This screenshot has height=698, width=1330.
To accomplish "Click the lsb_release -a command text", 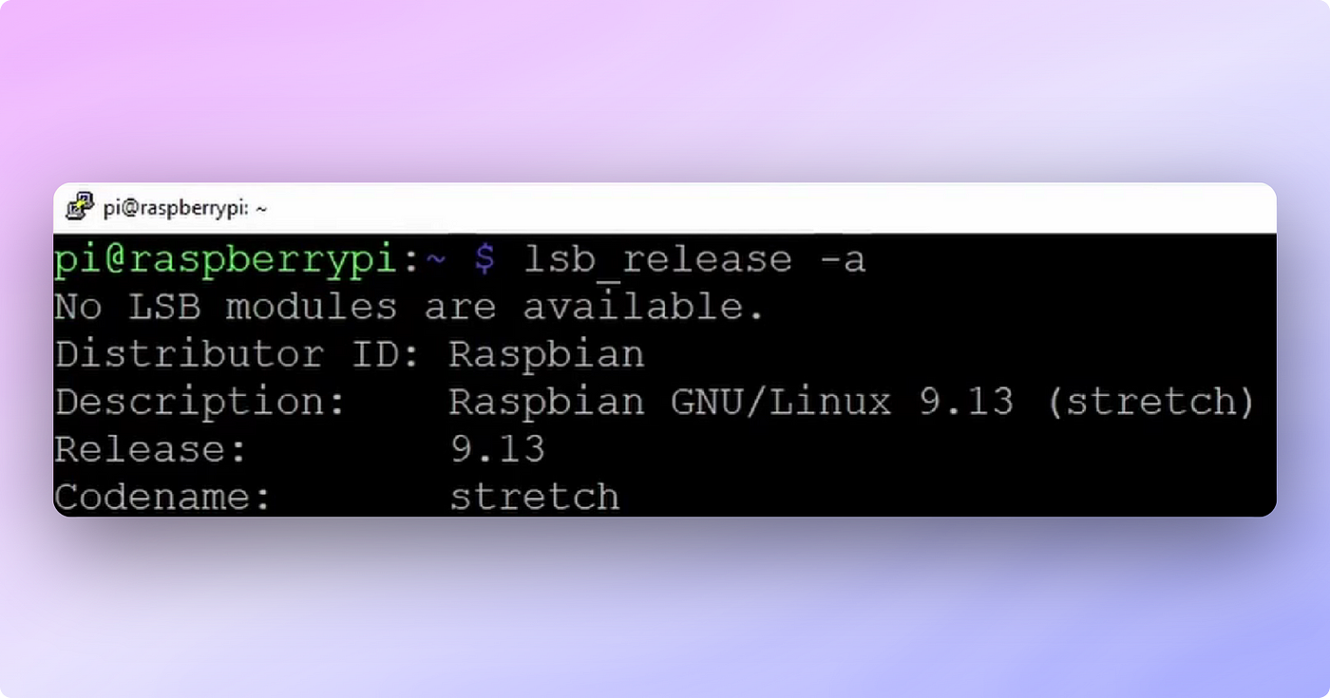I will [694, 260].
